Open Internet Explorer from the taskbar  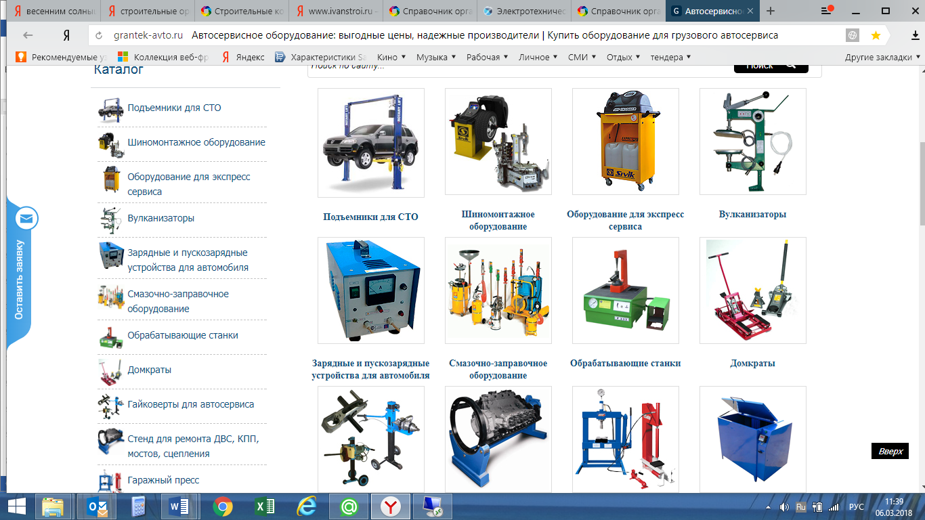(306, 506)
